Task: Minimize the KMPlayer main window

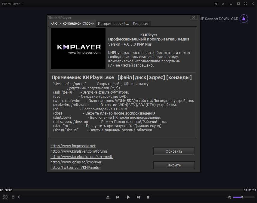Action: [x=231, y=4]
